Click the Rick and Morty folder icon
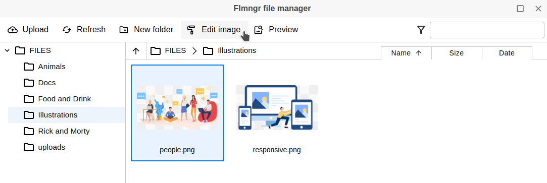 pyautogui.click(x=29, y=131)
